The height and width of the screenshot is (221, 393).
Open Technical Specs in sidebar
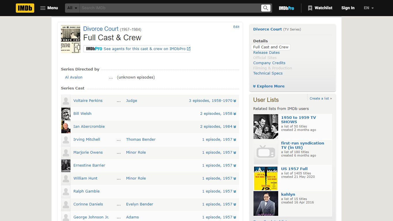[268, 73]
